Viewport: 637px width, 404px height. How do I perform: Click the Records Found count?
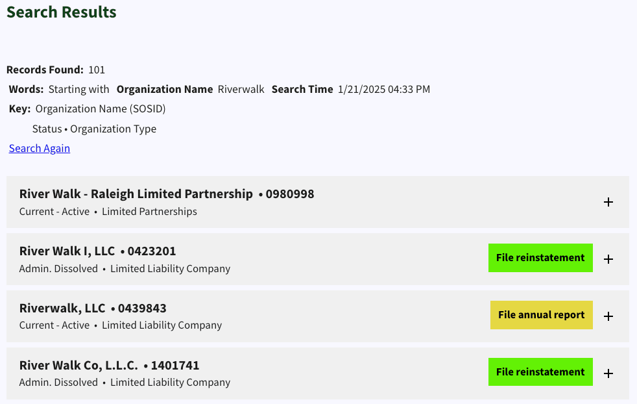(96, 69)
